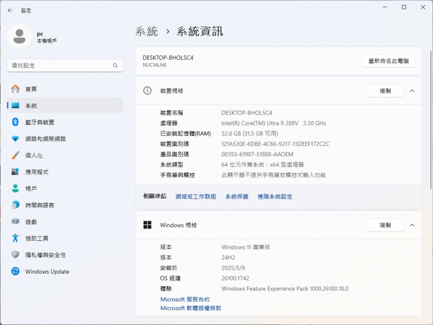Click the Wi-Fi icon for 網路和網際網路
433x325 pixels.
point(15,139)
